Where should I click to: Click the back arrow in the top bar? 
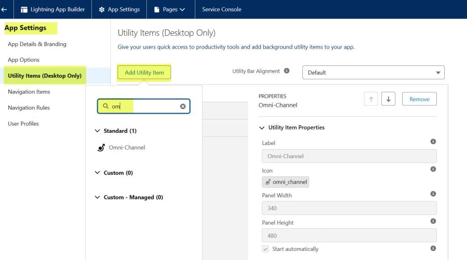click(4, 10)
